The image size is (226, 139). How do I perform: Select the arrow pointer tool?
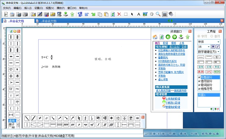[132, 14]
